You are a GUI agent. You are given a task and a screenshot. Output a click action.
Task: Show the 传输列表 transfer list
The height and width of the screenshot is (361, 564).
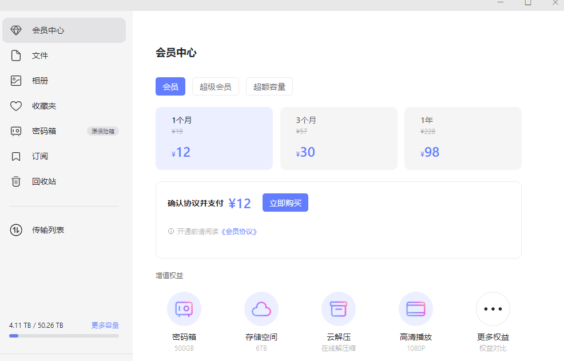click(64, 230)
